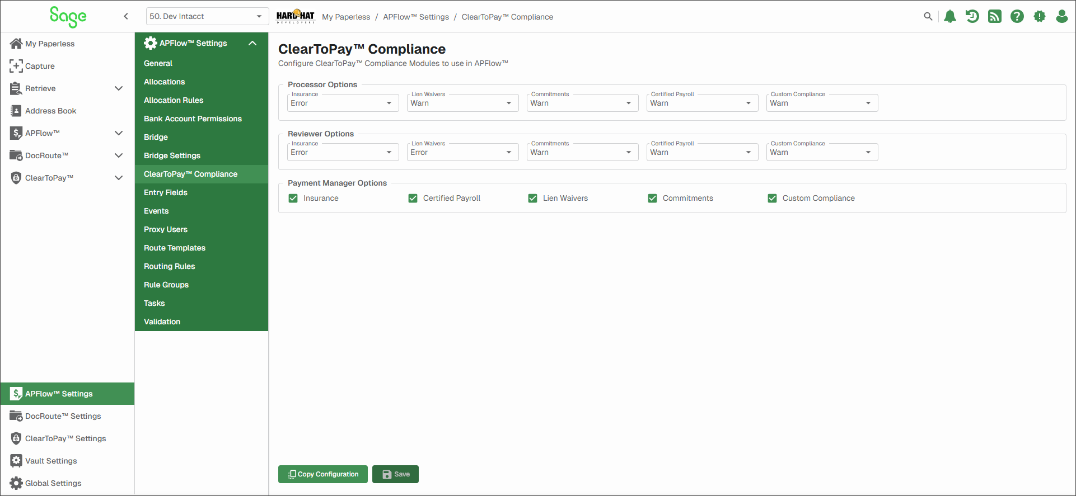
Task: Open the search icon in top bar
Action: coord(928,17)
